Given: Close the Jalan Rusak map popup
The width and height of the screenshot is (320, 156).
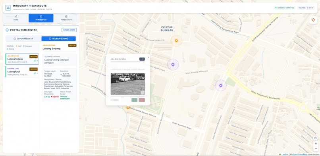Looking at the screenshot, I should 148,58.
